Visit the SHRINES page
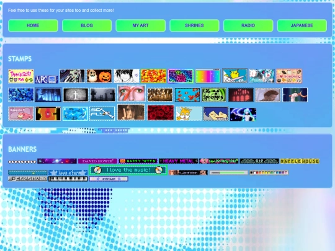The image size is (335, 251). [194, 25]
